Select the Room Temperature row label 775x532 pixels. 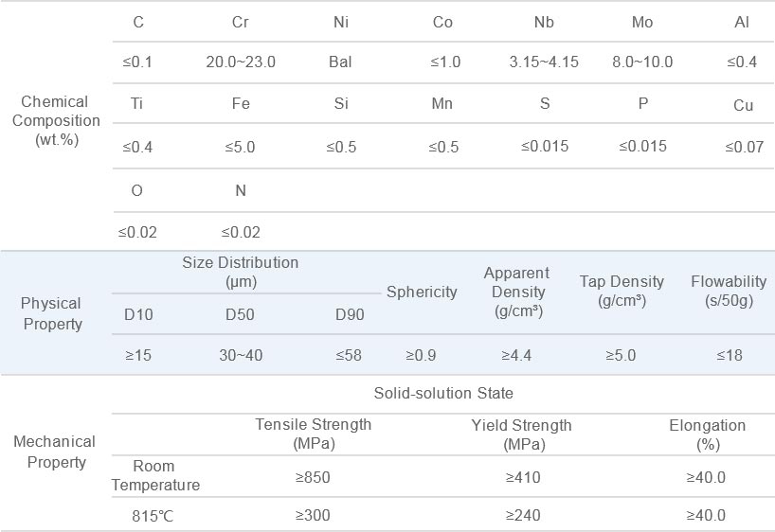(154, 476)
